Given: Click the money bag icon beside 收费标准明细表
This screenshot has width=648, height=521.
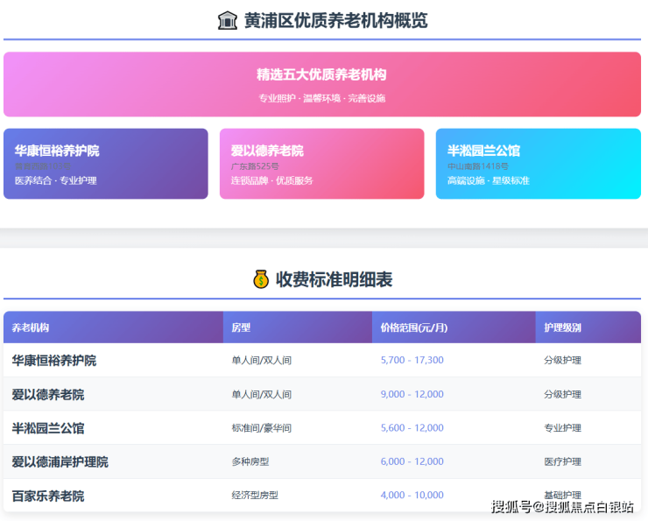Looking at the screenshot, I should click(x=261, y=279).
